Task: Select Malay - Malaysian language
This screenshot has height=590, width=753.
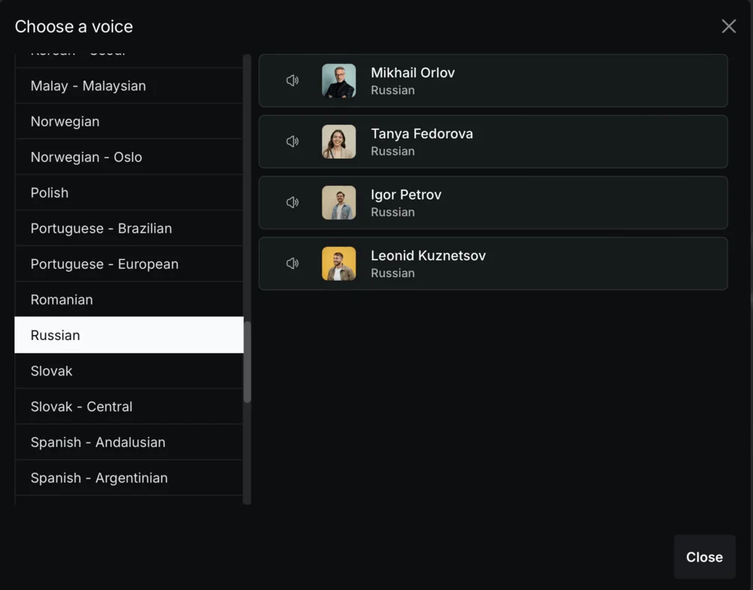Action: [x=88, y=86]
